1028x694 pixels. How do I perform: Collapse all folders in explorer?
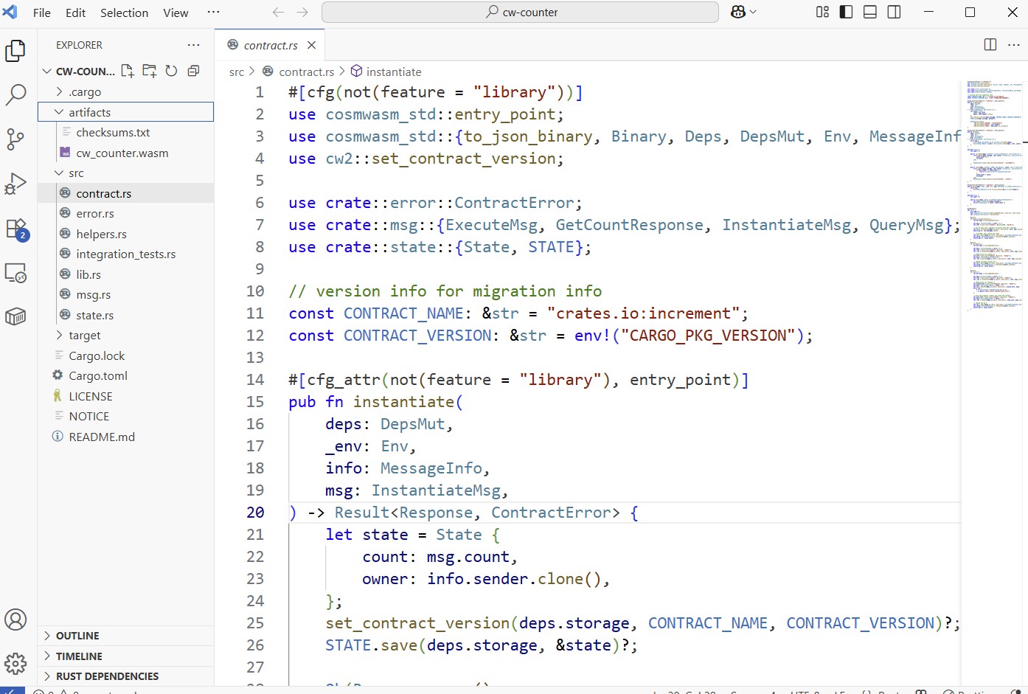click(x=193, y=71)
